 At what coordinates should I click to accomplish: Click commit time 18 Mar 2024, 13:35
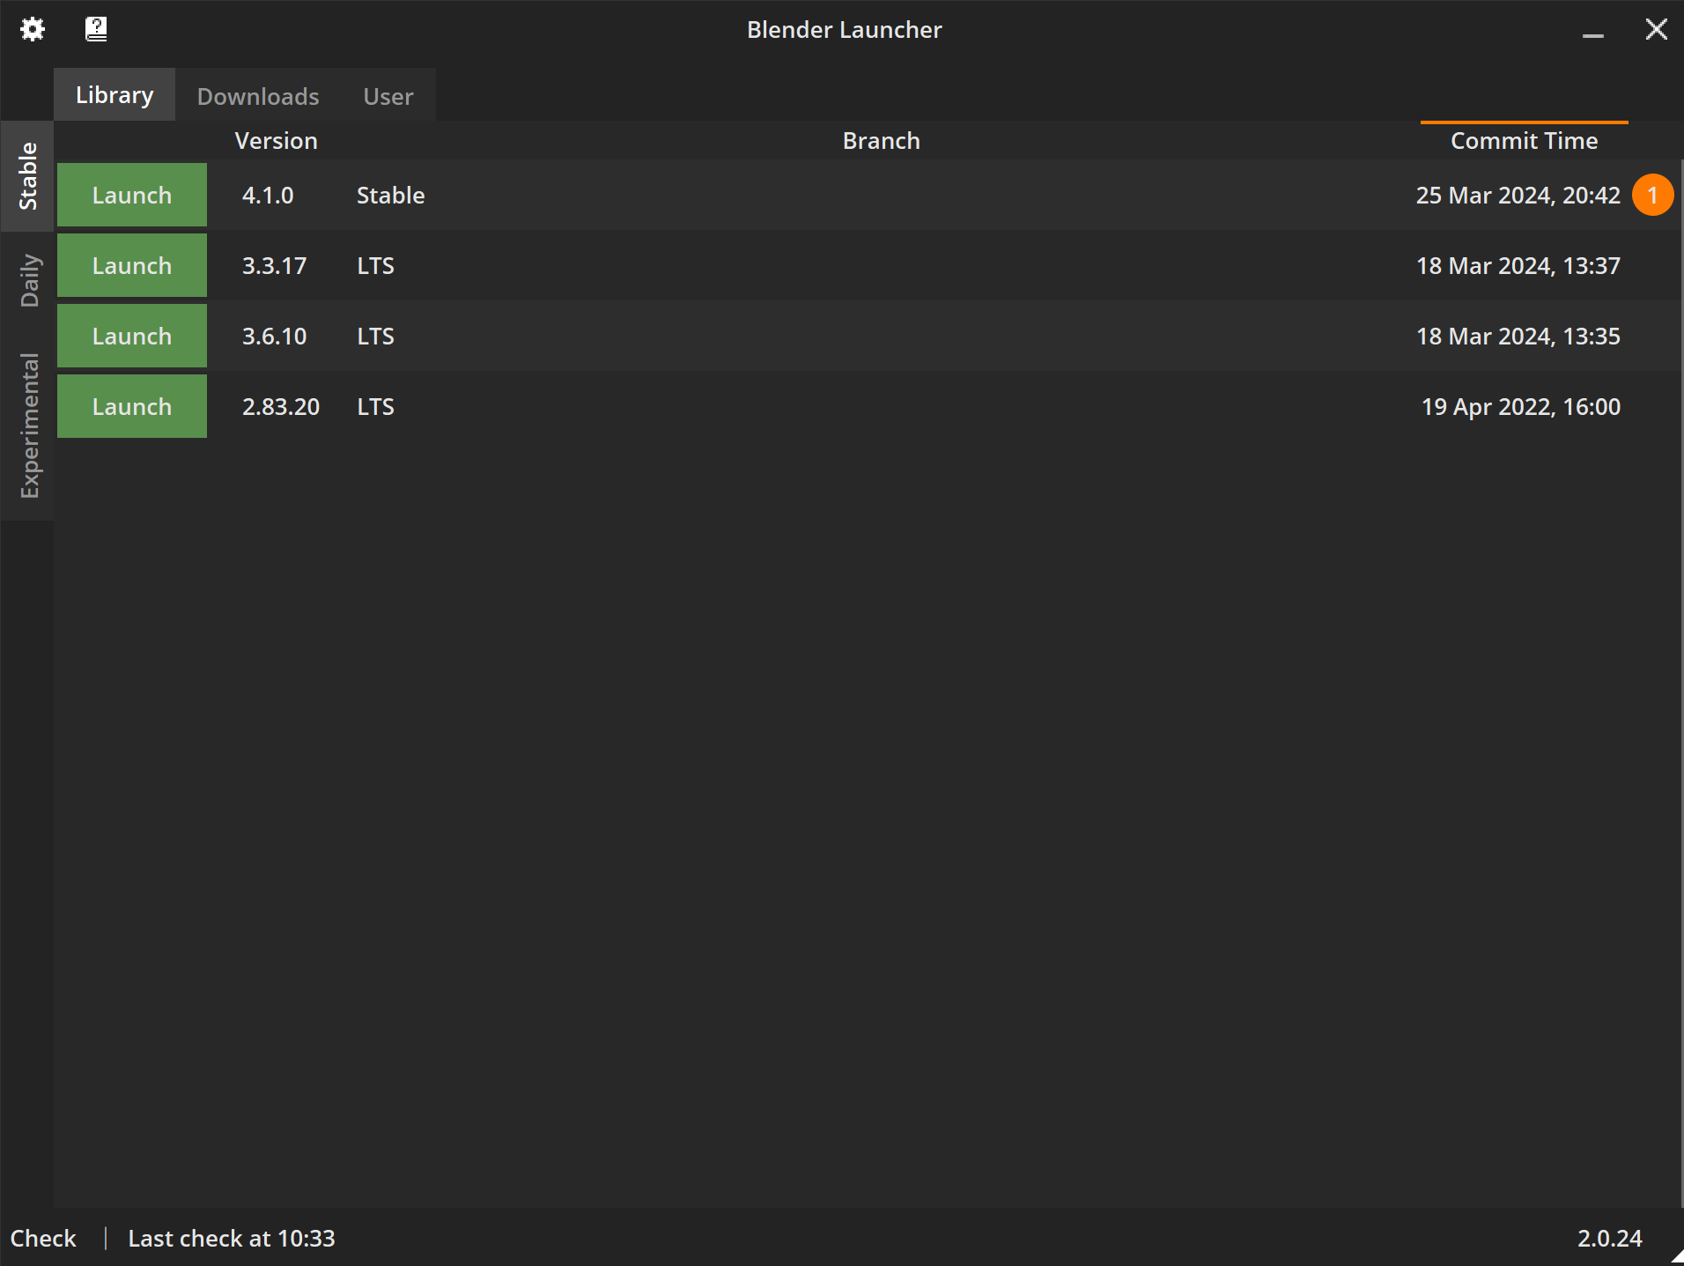point(1518,336)
